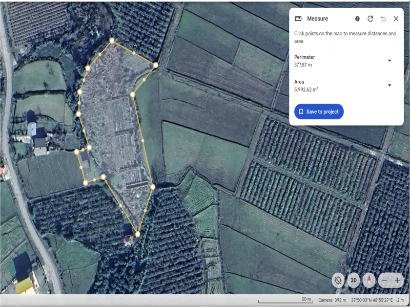The width and height of the screenshot is (410, 307).
Task: Click the polygon's rightmost upper vertex point
Action: pyautogui.click(x=155, y=64)
